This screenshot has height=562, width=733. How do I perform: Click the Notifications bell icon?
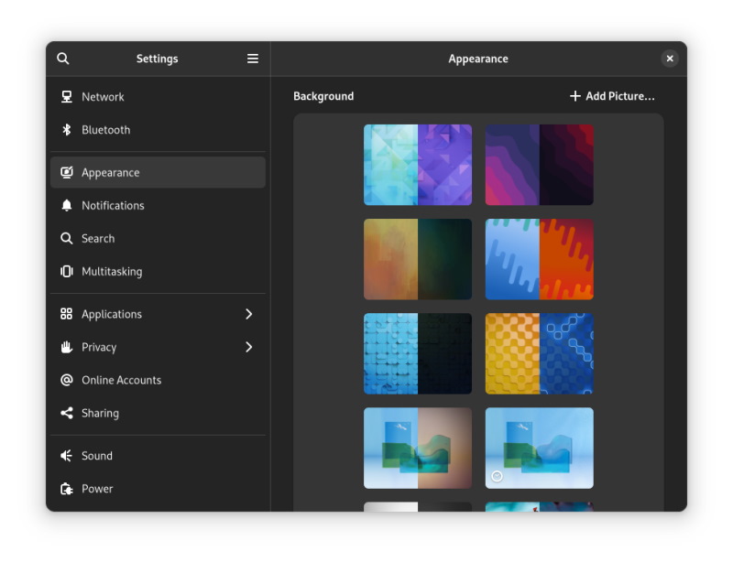click(67, 206)
